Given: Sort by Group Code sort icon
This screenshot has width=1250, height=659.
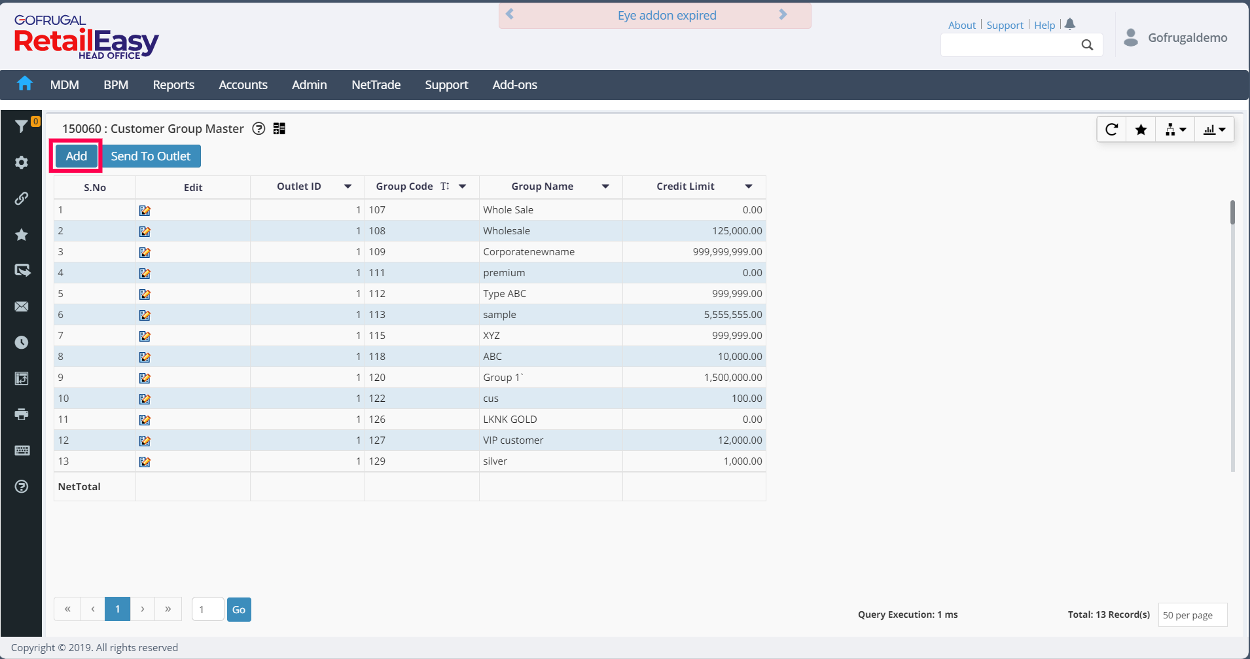Looking at the screenshot, I should [x=445, y=187].
